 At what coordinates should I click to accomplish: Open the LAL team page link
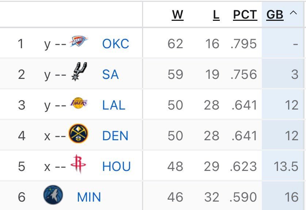(x=114, y=105)
